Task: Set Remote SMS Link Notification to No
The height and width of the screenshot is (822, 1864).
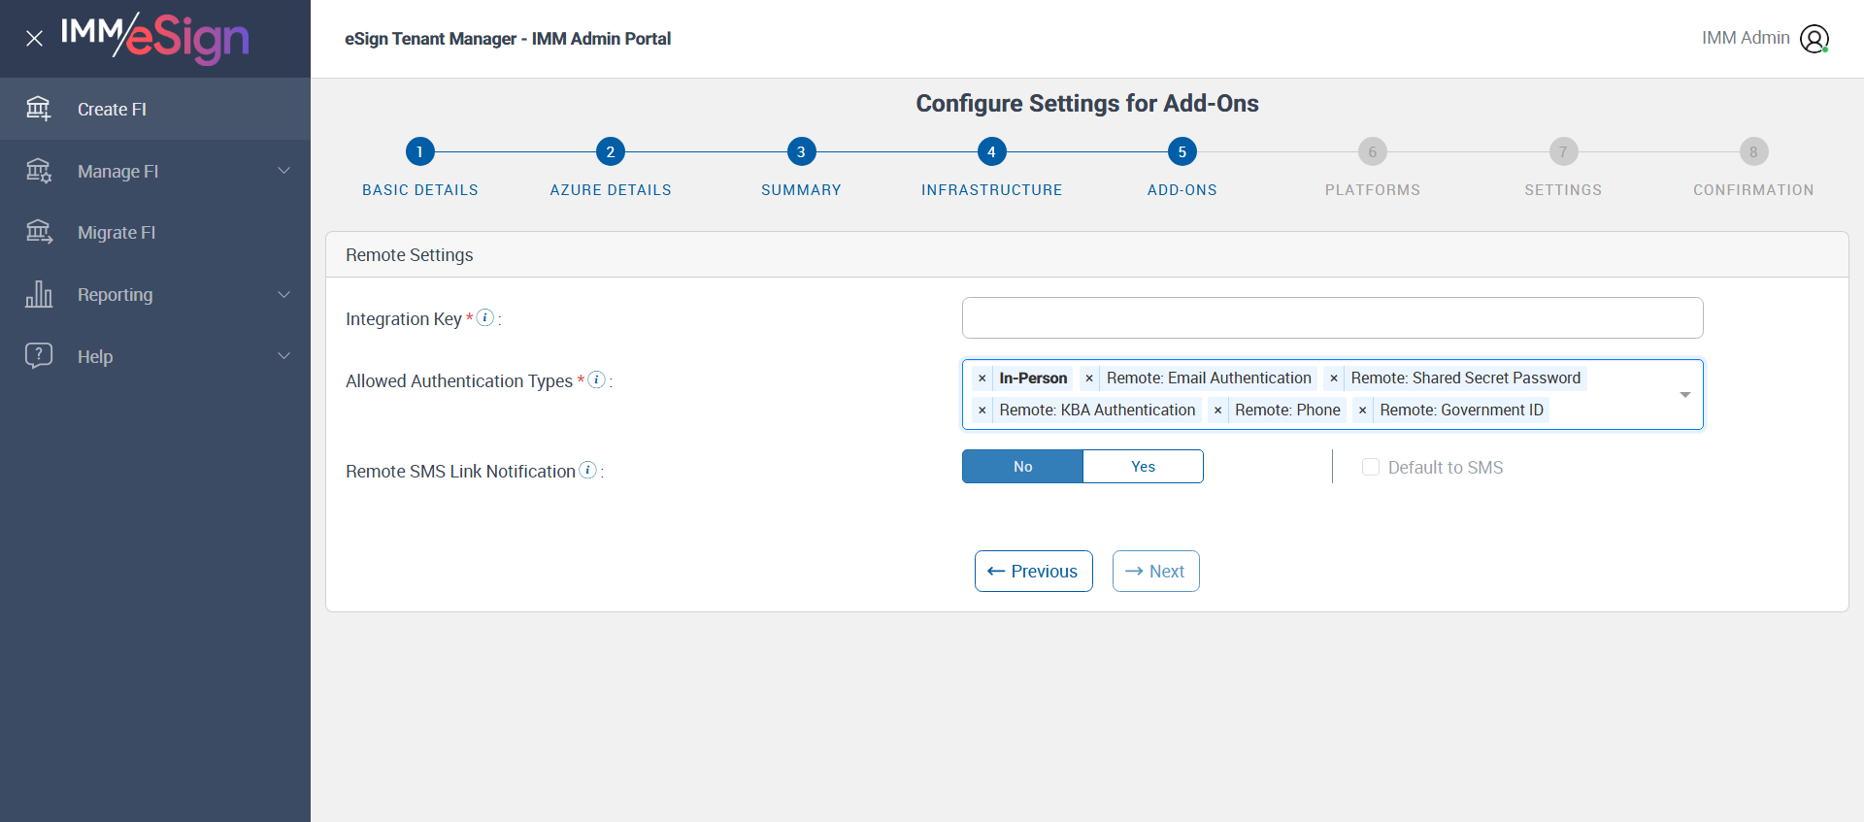Action: pos(1022,467)
